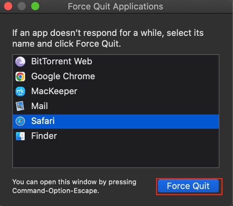Click the Force Quit Applications title bar
233x206 pixels.
pyautogui.click(x=116, y=7)
